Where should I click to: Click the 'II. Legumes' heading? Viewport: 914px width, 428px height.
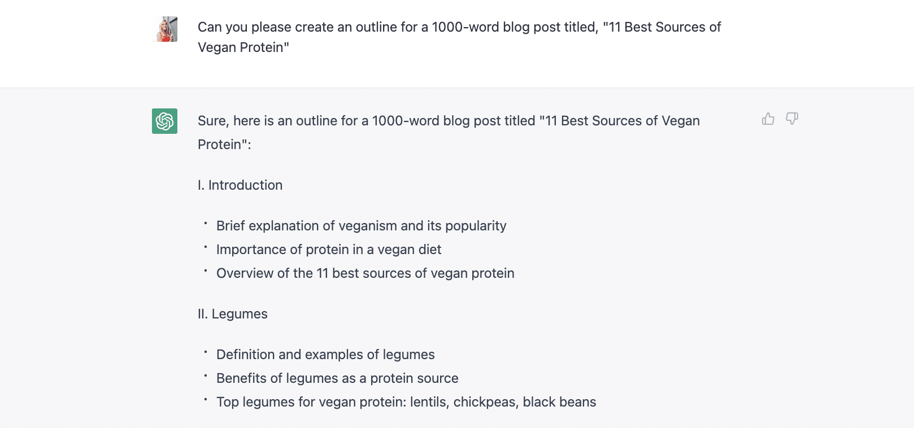tap(232, 313)
